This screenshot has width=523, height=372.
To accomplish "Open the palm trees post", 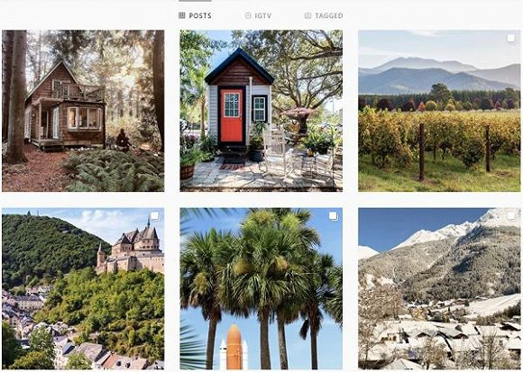I will pos(261,289).
